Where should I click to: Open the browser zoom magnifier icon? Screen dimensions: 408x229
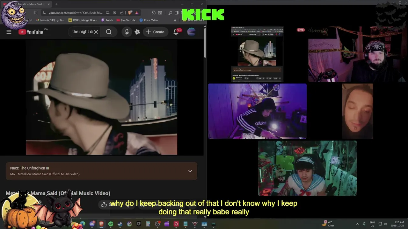pos(115,13)
